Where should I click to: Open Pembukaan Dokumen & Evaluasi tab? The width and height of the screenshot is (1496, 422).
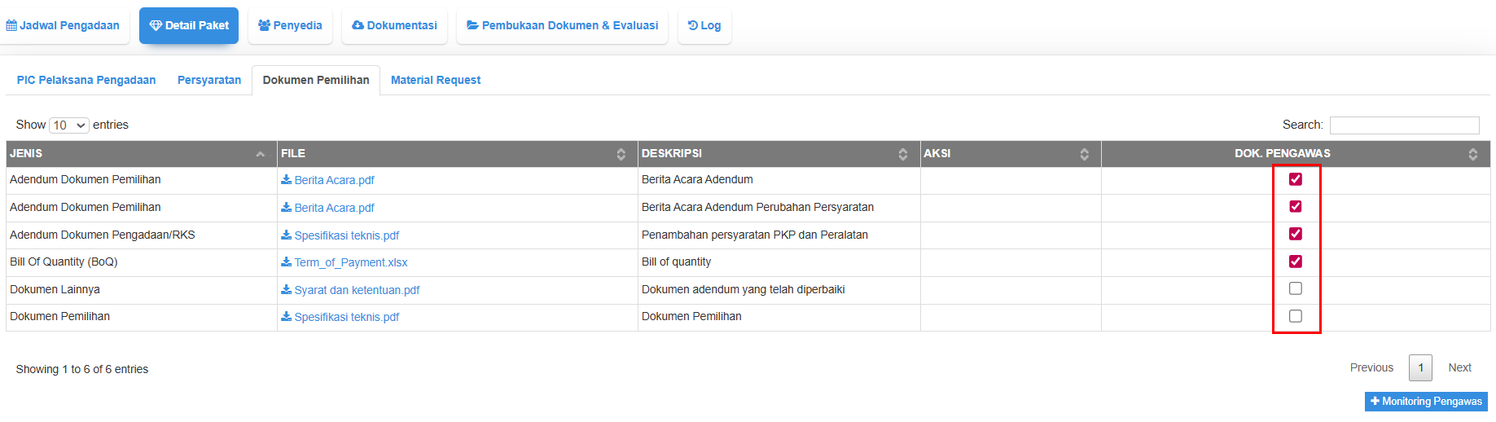(563, 26)
